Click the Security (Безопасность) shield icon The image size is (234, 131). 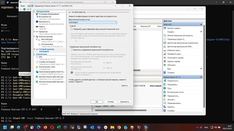(37, 22)
